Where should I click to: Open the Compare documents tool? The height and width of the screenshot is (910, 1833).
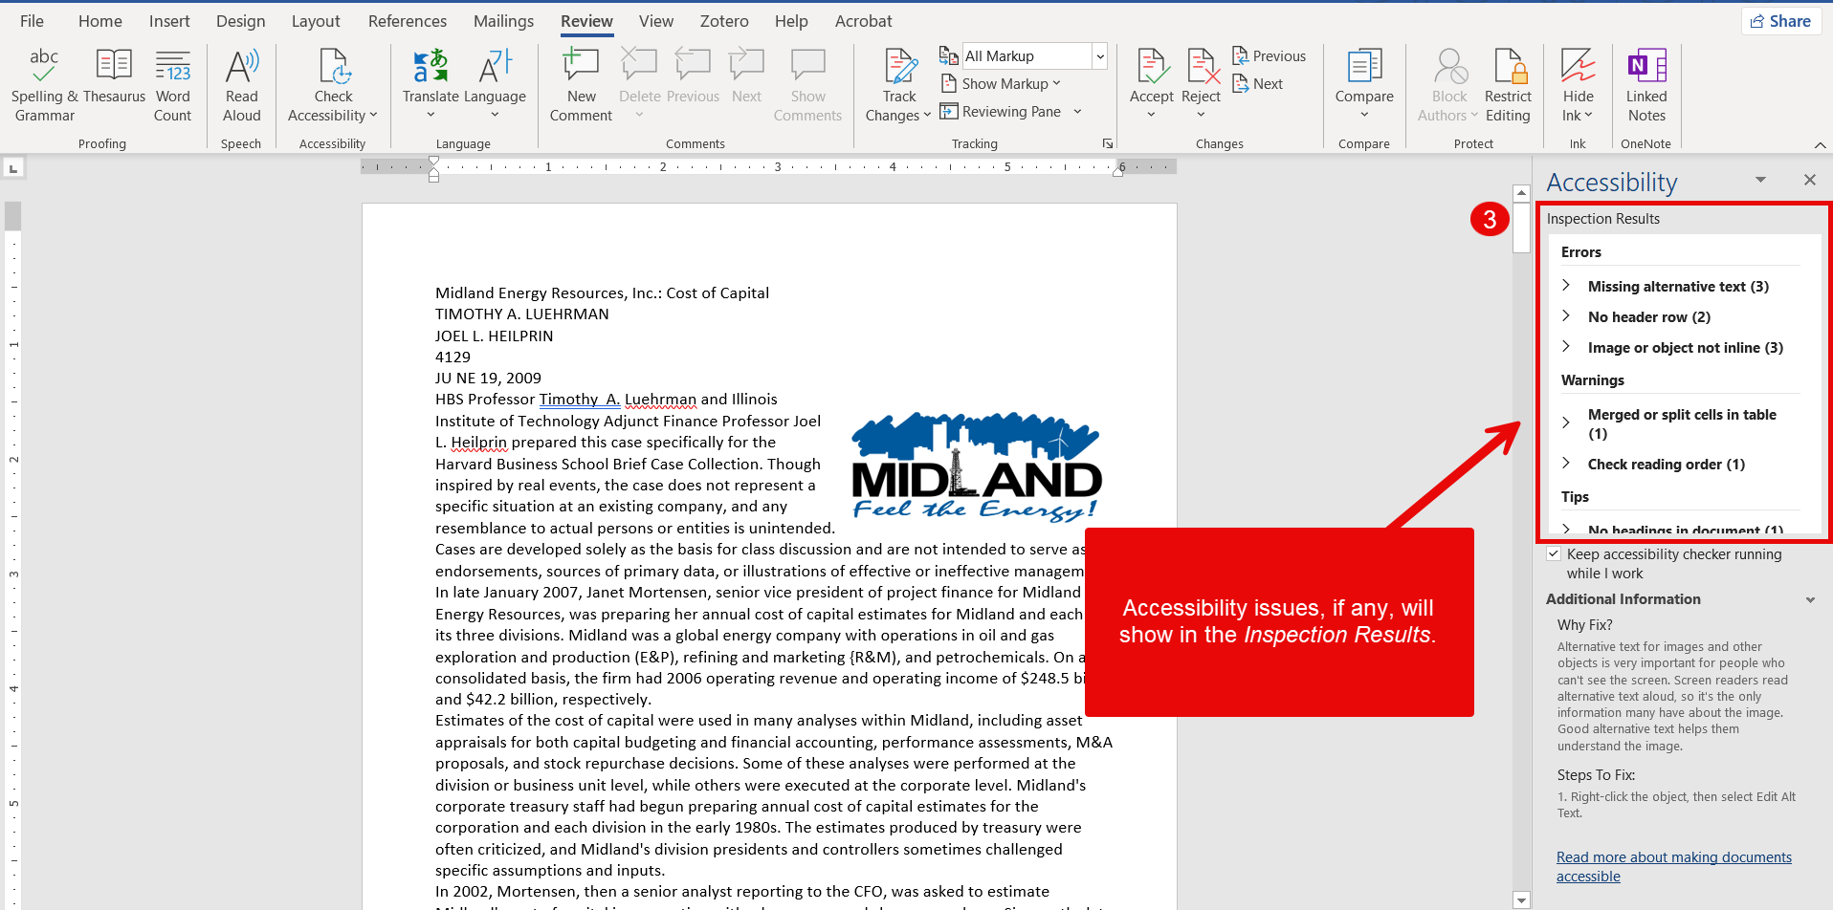[1364, 84]
